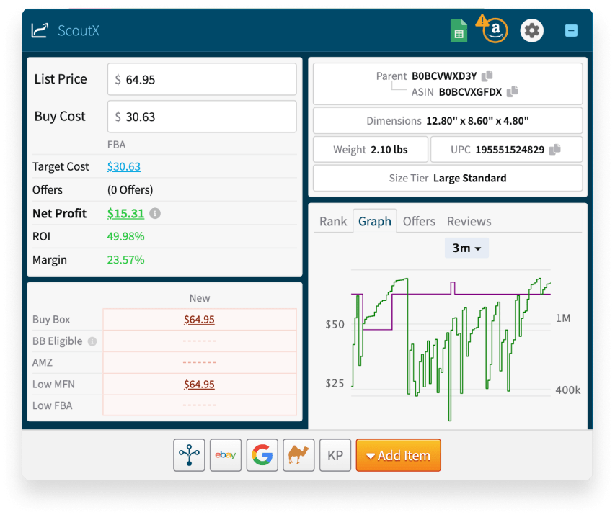This screenshot has width=615, height=517.
Task: Open ScoutX settings gear
Action: (531, 30)
